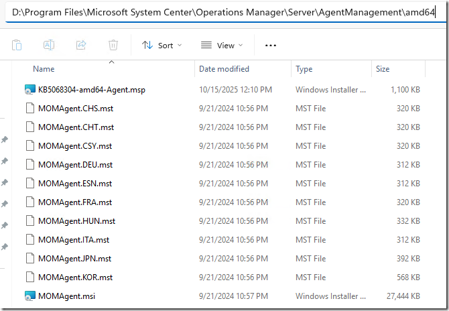Click the file name MOMAgent.DEU.mst
449x311 pixels.
[x=75, y=165]
